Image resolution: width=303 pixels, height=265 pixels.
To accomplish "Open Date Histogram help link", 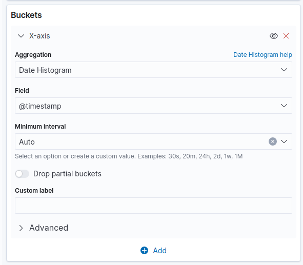I will click(x=262, y=55).
